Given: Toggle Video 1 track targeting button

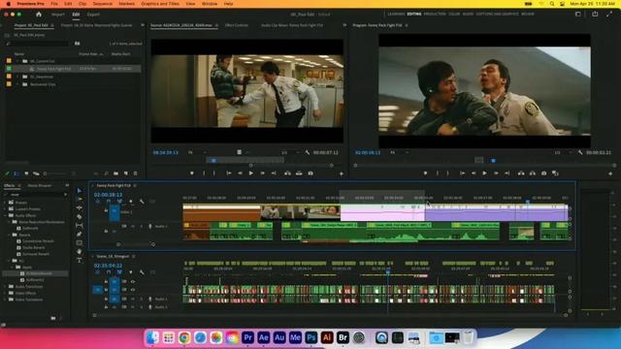Looking at the screenshot, I should (x=114, y=213).
